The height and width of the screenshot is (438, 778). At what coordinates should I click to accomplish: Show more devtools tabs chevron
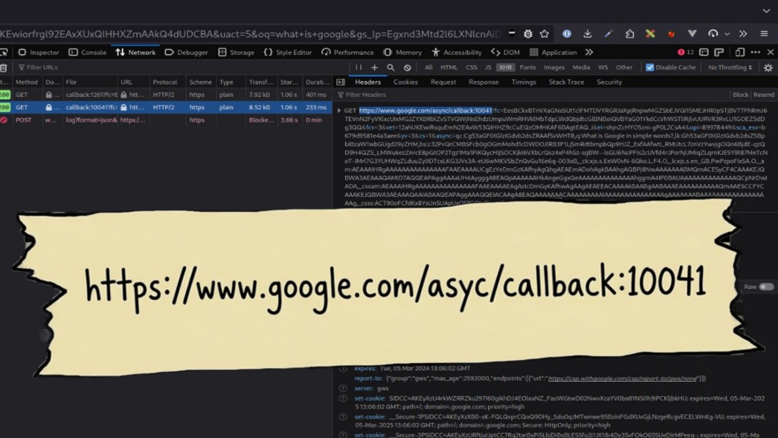pos(589,52)
